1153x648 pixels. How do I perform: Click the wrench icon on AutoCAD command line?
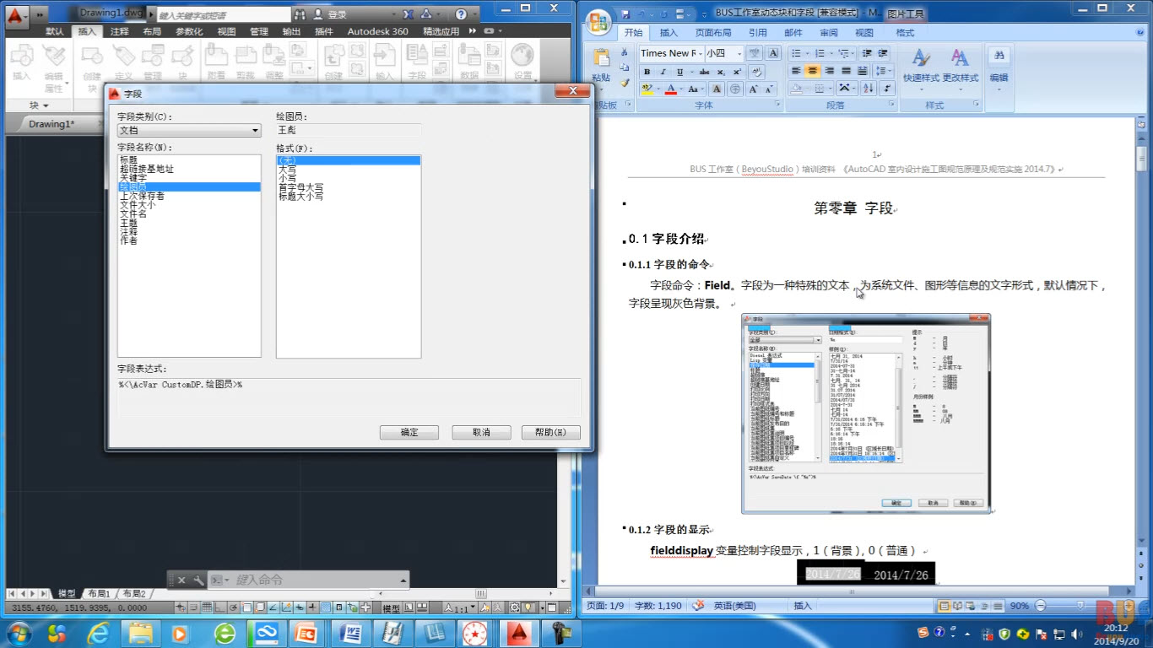(199, 580)
